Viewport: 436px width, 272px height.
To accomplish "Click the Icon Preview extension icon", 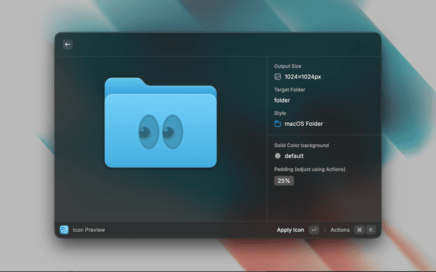I will click(64, 230).
